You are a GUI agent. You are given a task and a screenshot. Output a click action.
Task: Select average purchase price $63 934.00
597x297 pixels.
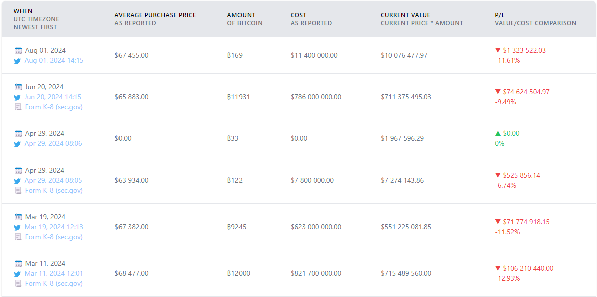pyautogui.click(x=132, y=180)
